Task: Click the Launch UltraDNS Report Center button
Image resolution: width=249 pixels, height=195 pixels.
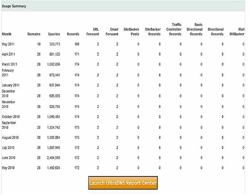Action: [x=123, y=183]
